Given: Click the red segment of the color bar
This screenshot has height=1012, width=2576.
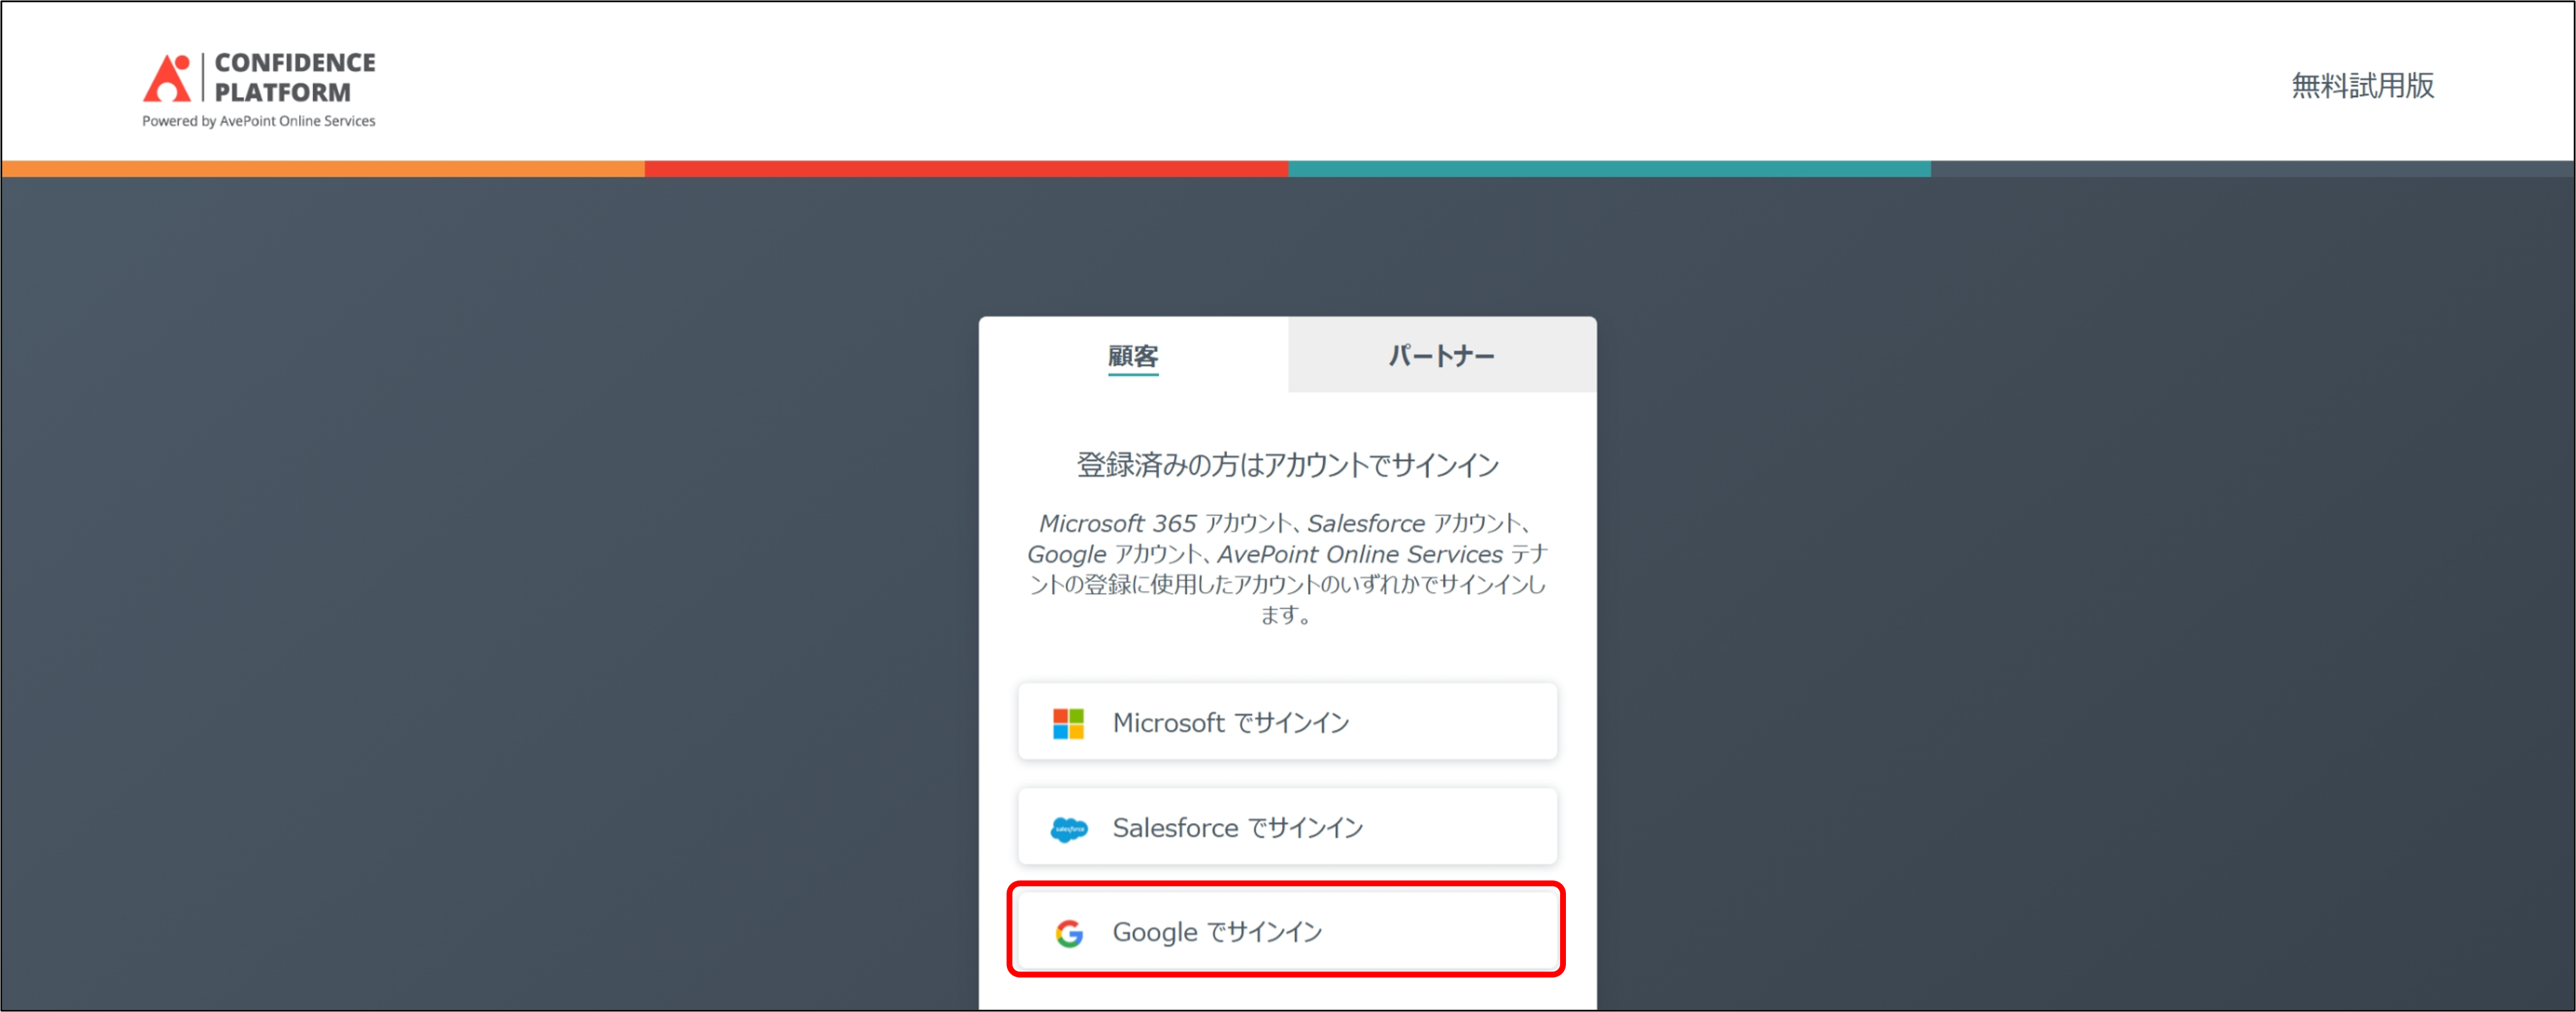Looking at the screenshot, I should 966,169.
